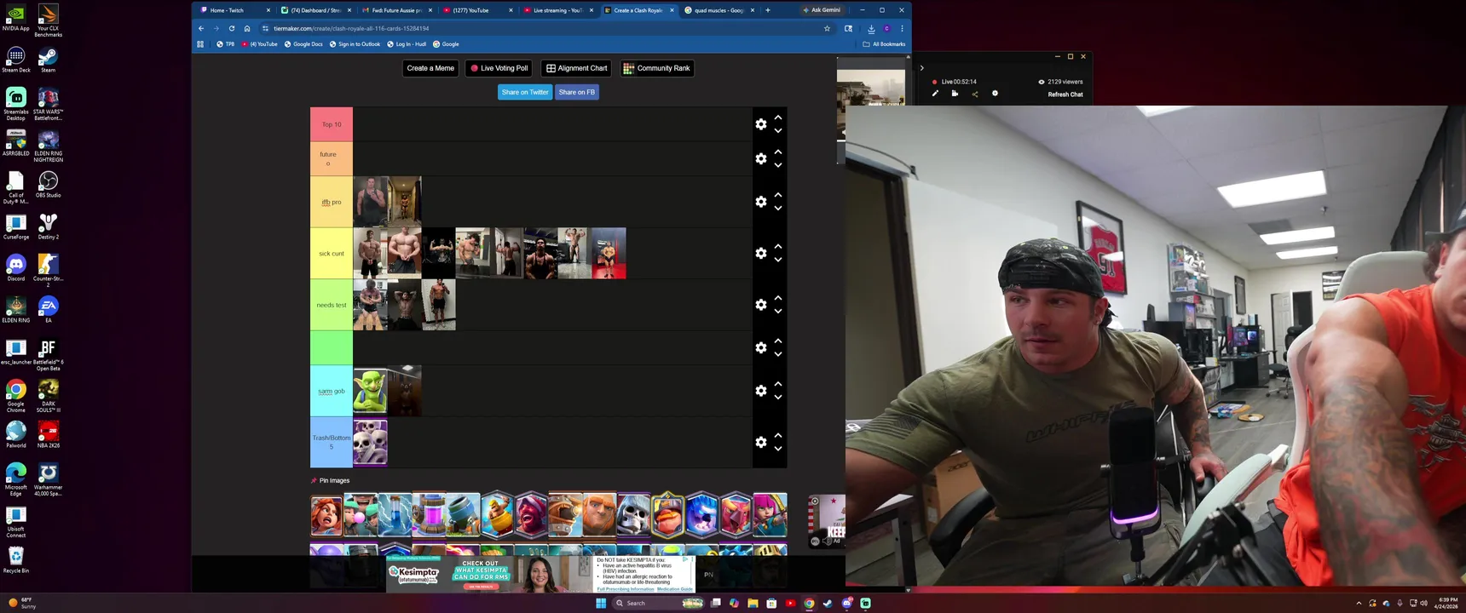This screenshot has width=1466, height=613.
Task: Open settings gear for unlabeled green row
Action: coord(761,347)
